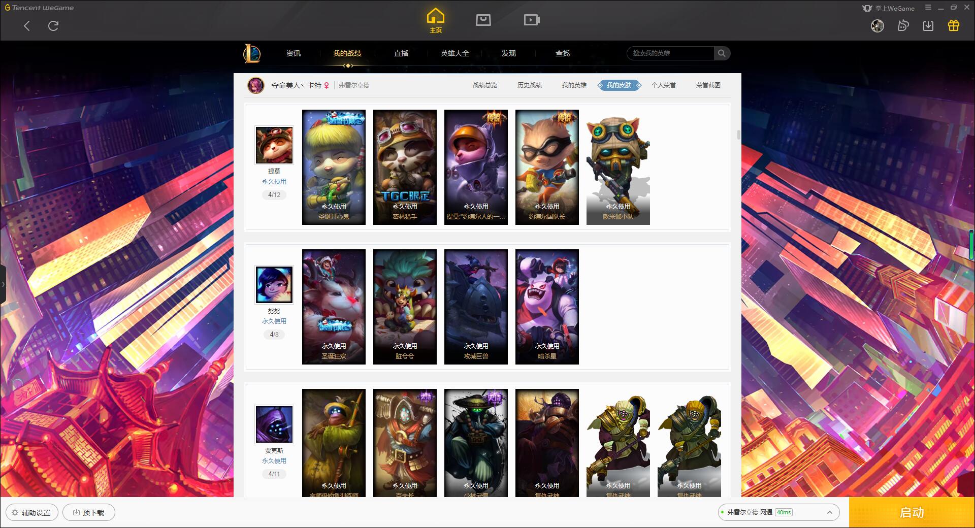Select the 战绩总览 sub-tab
The image size is (975, 528).
click(x=485, y=85)
